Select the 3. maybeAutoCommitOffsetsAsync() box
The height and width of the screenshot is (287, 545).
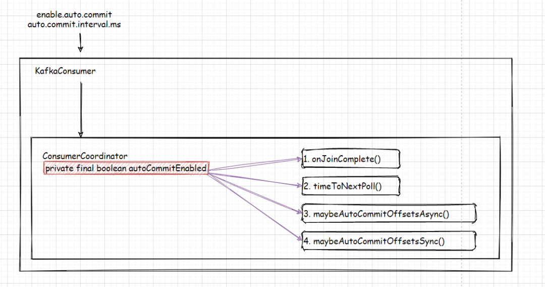[x=389, y=214]
